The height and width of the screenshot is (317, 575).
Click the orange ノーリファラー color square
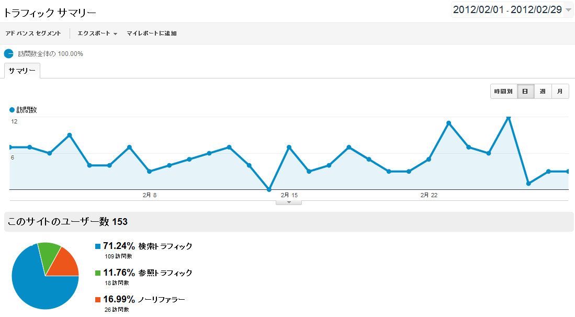98,300
